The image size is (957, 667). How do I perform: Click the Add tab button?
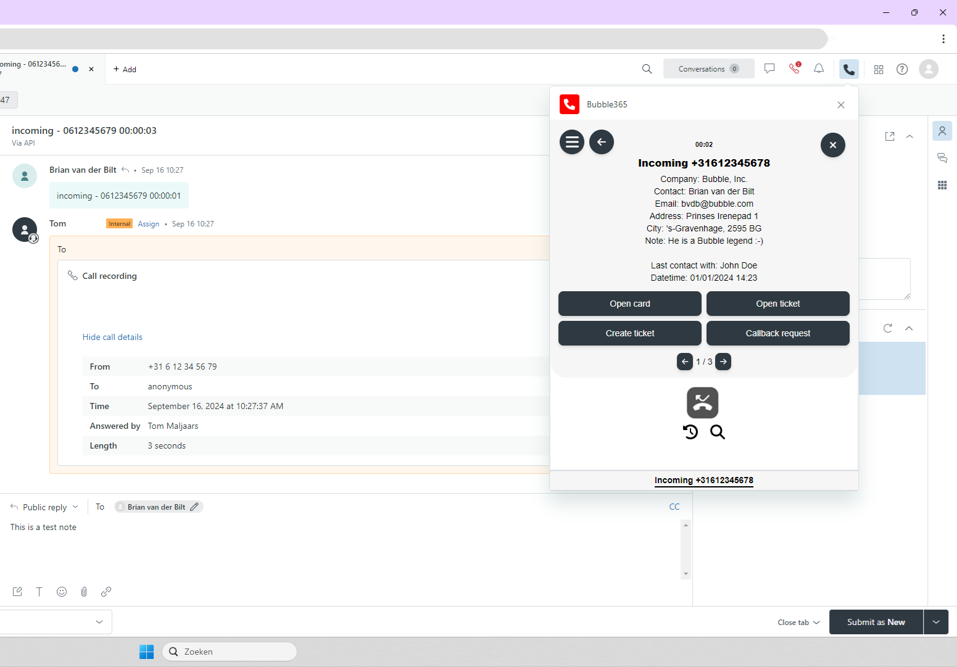tap(125, 69)
